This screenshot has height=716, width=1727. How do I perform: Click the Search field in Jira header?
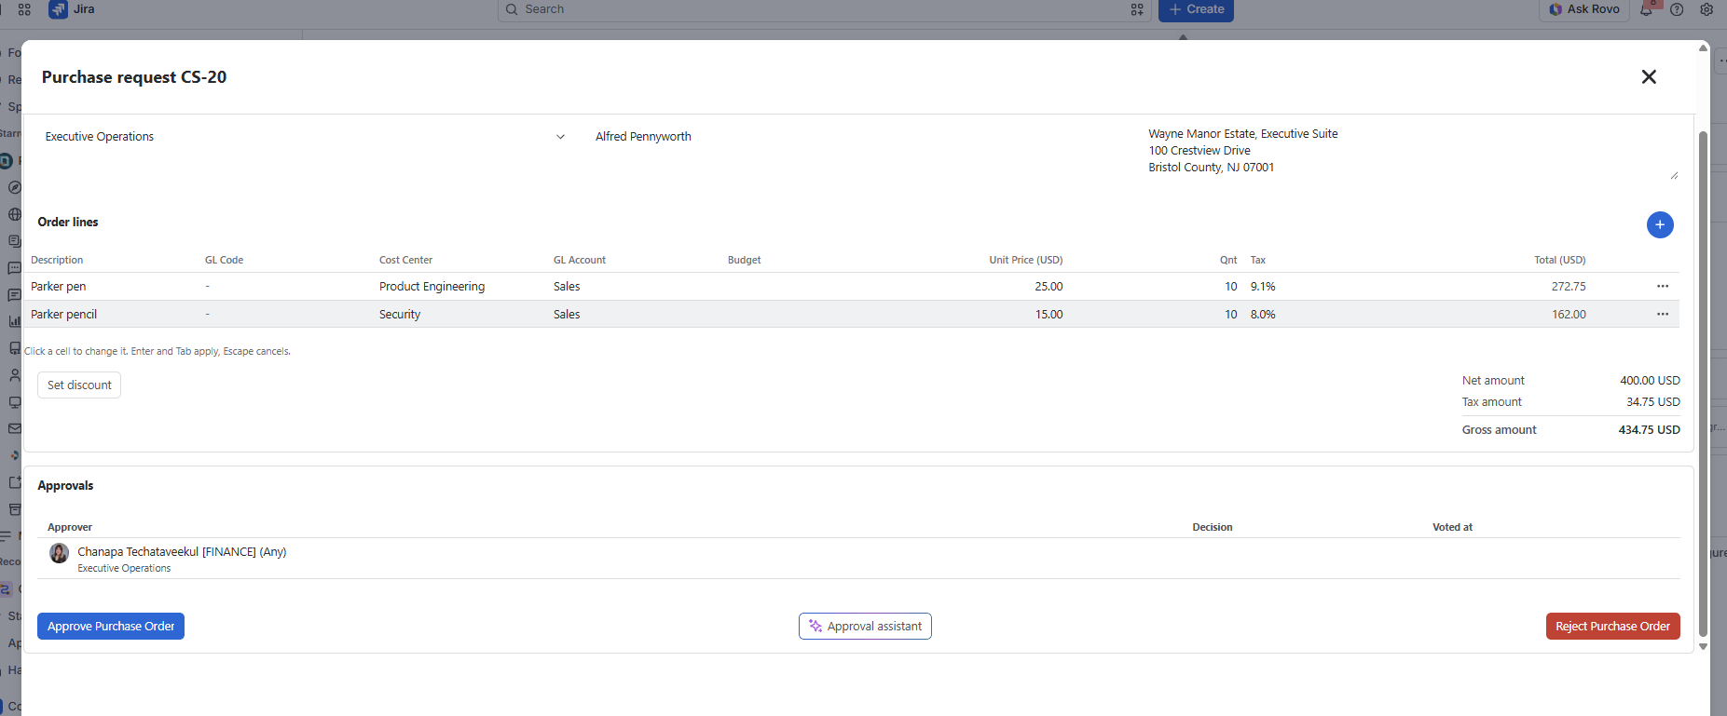pos(825,9)
